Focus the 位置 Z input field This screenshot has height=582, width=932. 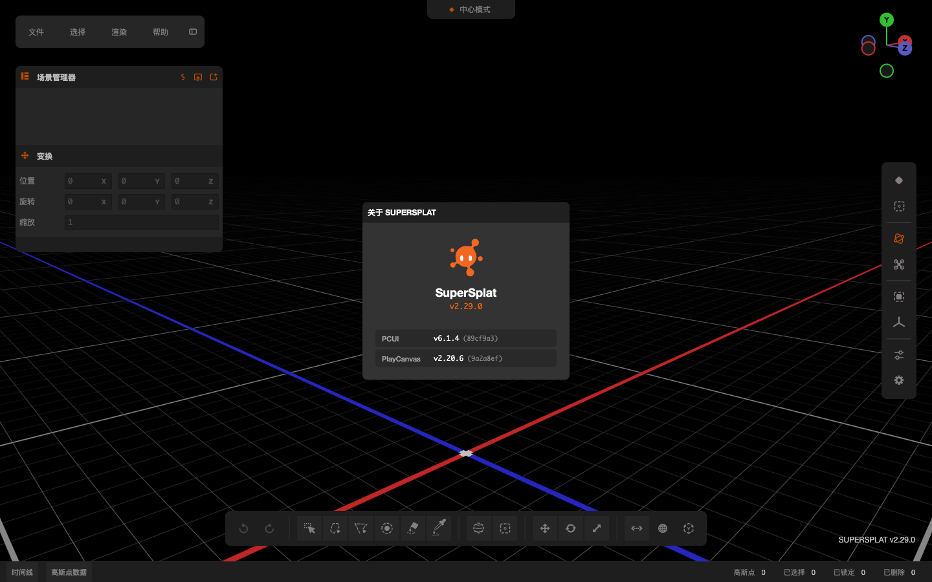[x=195, y=181]
